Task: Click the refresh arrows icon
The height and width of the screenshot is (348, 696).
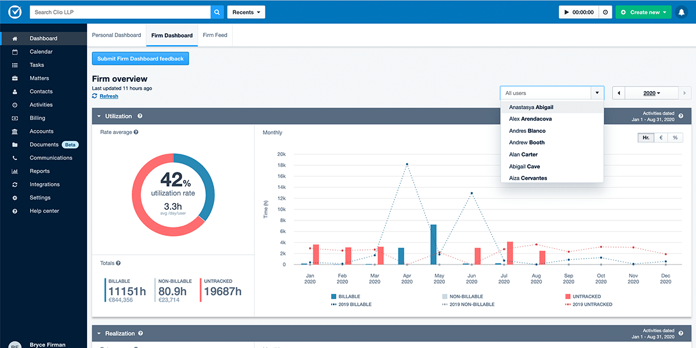Action: [95, 96]
